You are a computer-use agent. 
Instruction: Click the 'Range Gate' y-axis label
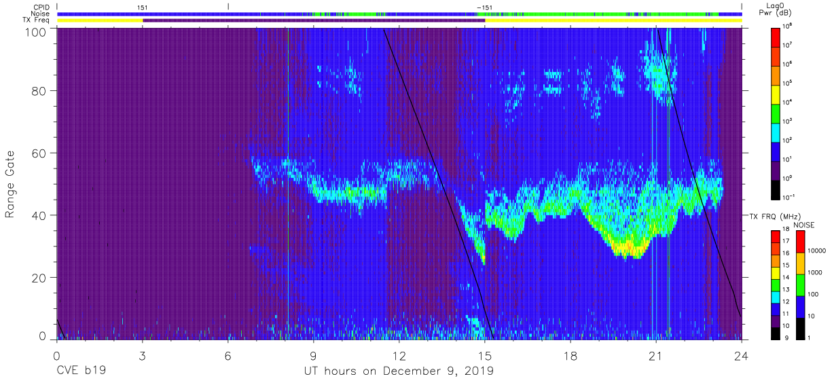tap(10, 183)
